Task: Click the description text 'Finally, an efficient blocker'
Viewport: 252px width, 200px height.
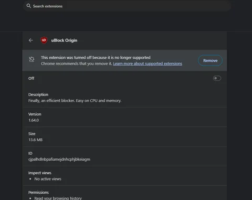Action: [x=75, y=101]
